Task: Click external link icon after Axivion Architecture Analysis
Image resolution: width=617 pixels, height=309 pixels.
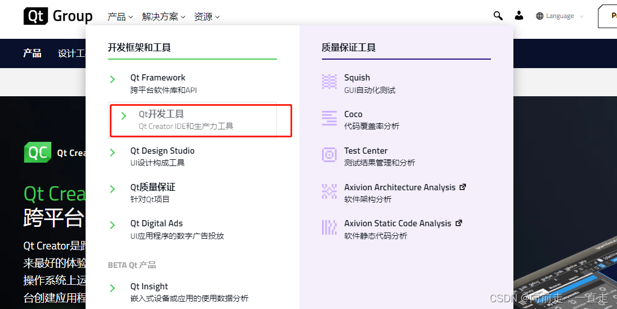Action: click(463, 187)
